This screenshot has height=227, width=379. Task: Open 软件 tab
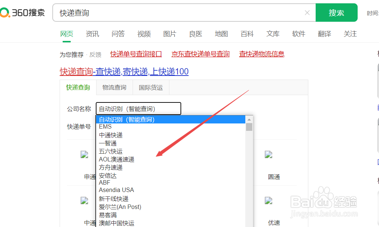point(299,34)
